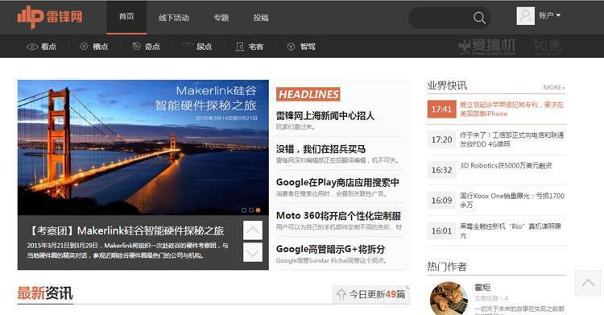The image size is (604, 315).
Task: Open the user avatar icon
Action: (x=525, y=16)
